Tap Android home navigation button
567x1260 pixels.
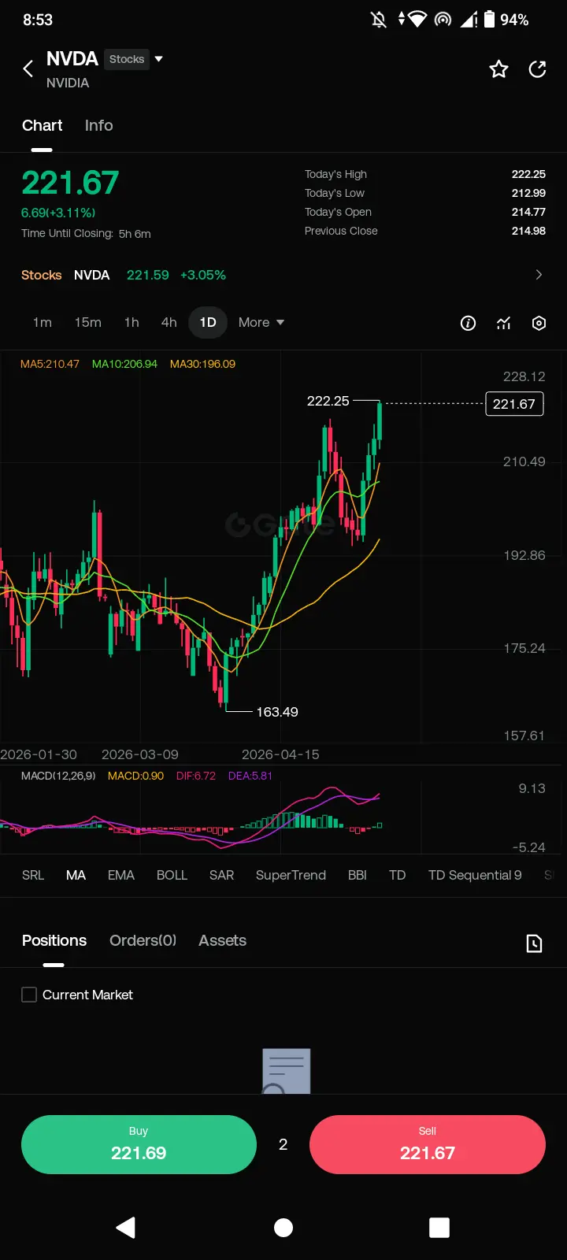(283, 1227)
